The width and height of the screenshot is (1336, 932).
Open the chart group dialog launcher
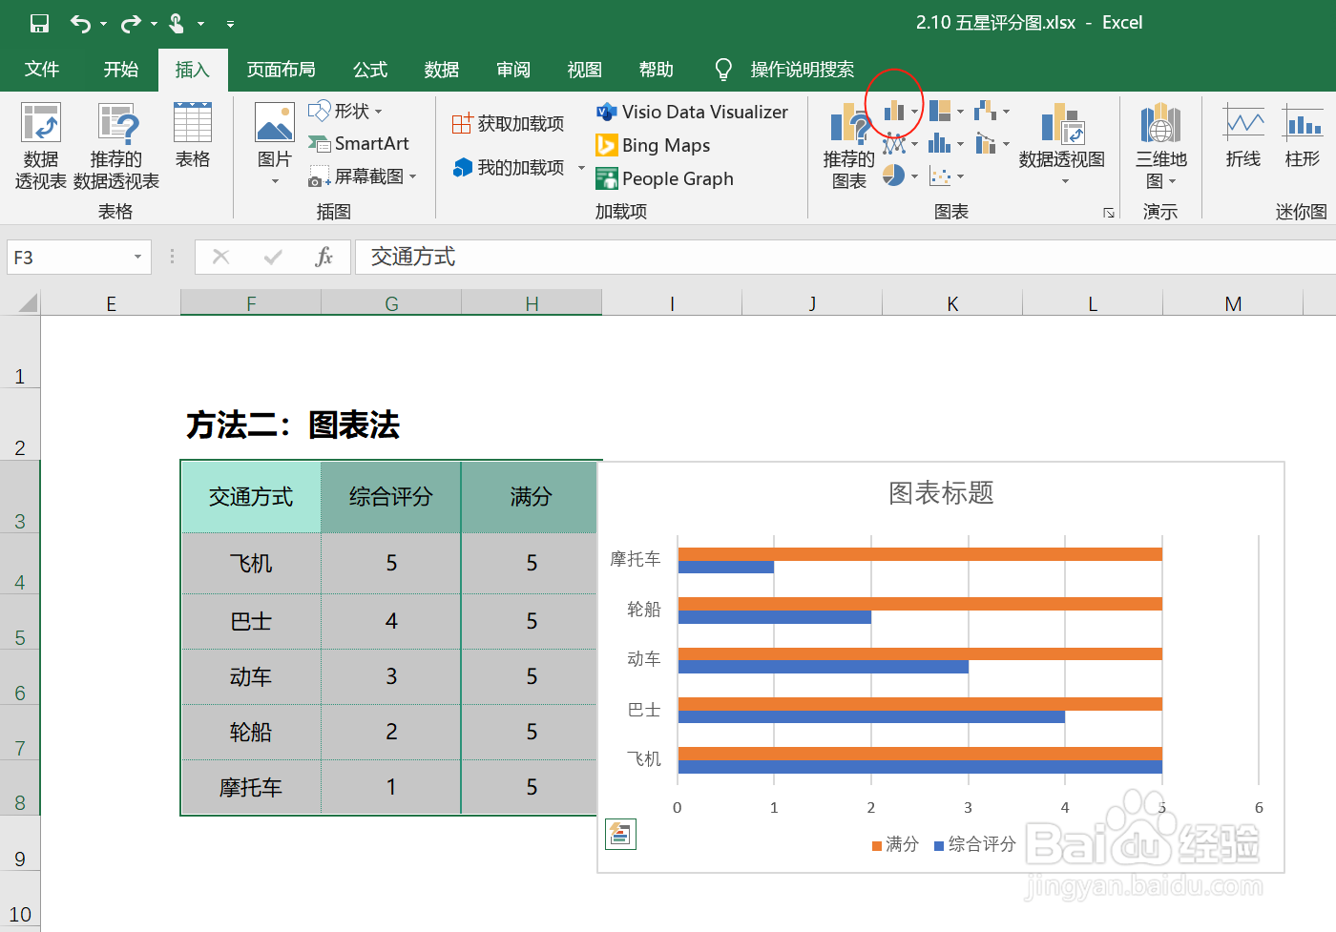click(x=1109, y=214)
